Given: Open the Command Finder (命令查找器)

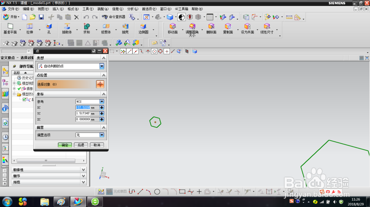Looking at the screenshot, I should [x=114, y=17].
